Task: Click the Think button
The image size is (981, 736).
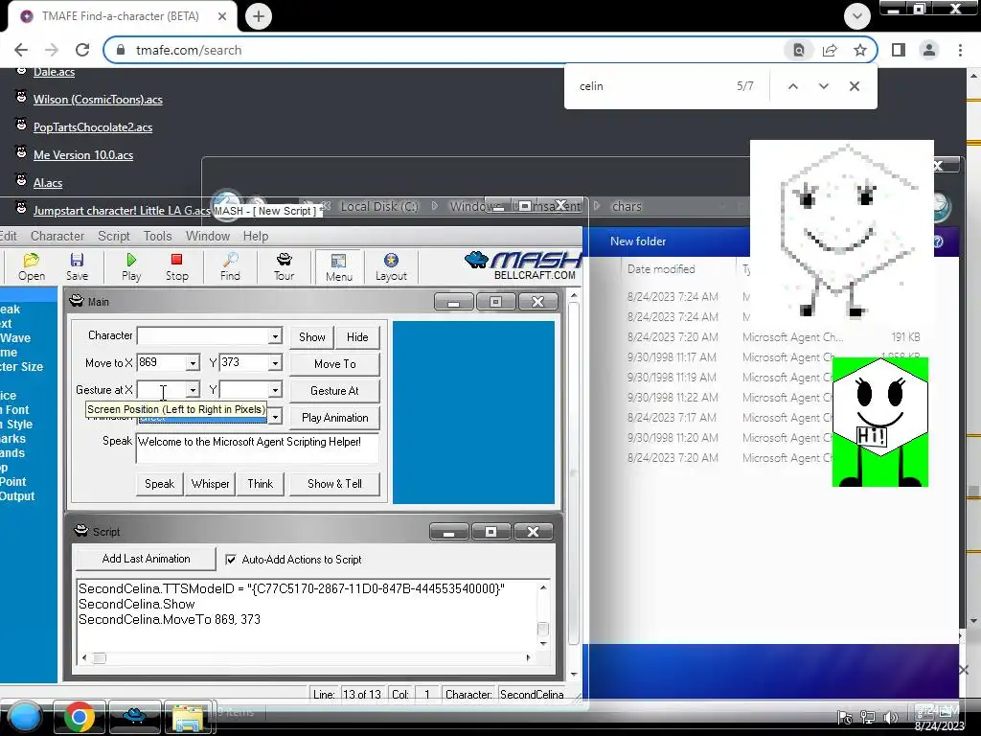Action: point(261,484)
